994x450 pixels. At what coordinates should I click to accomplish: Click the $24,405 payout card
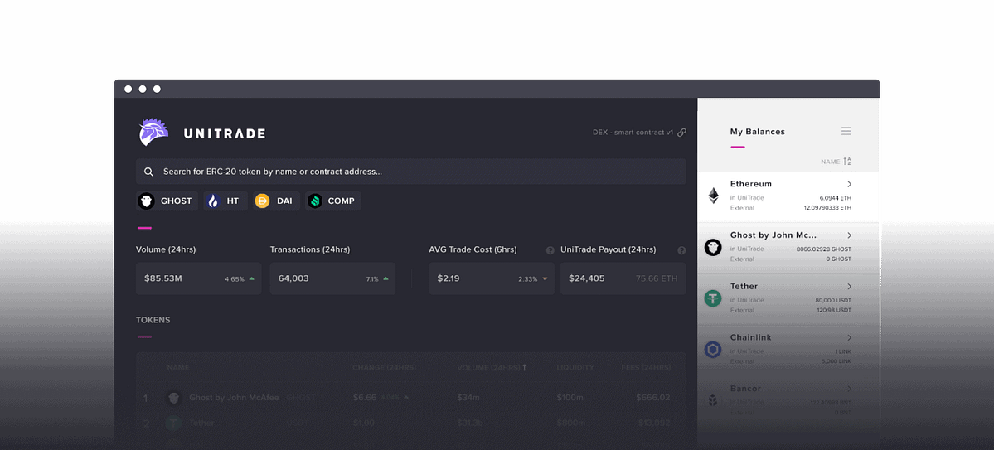click(x=623, y=278)
